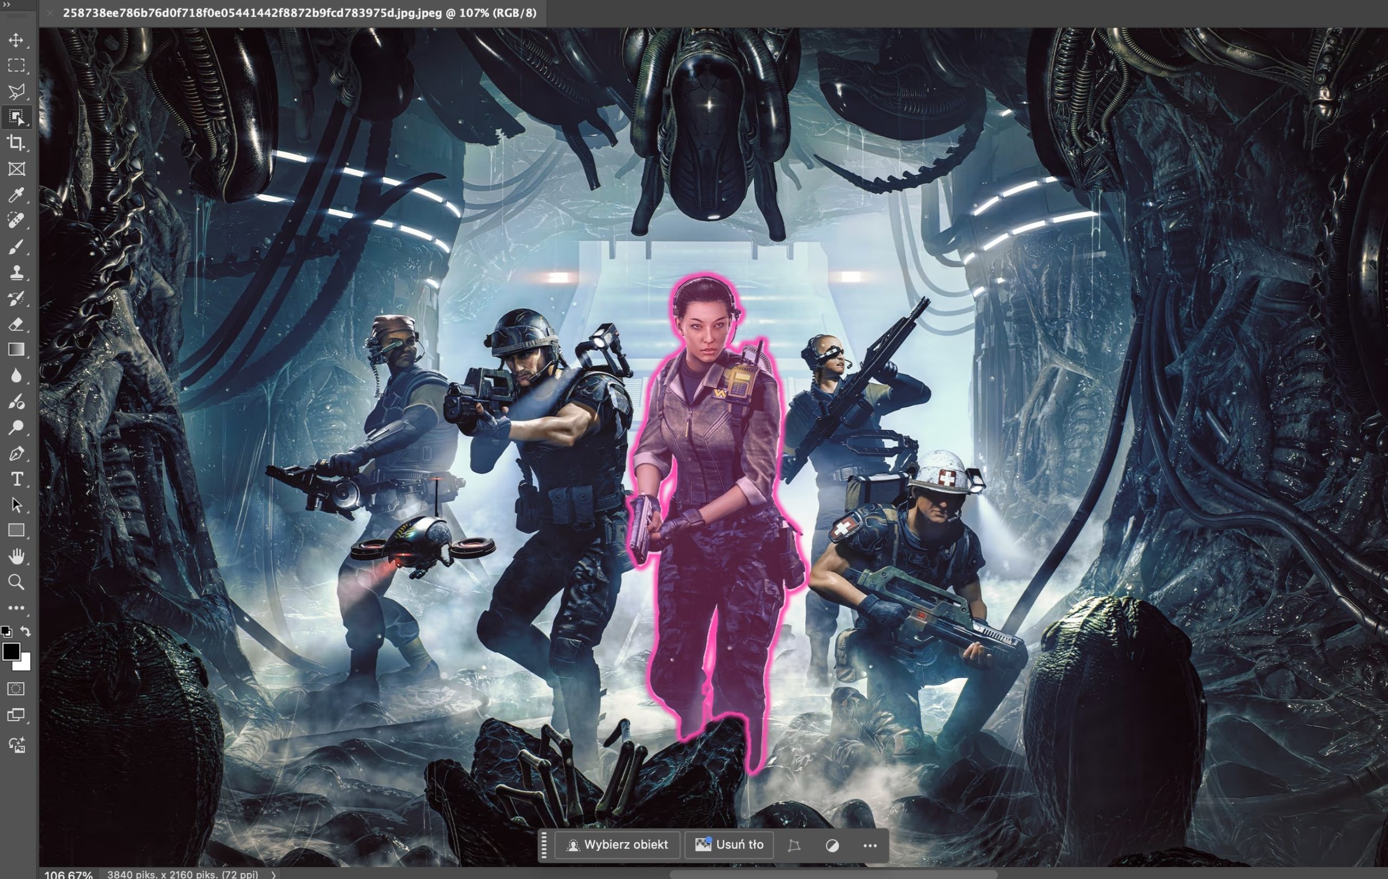Expand the tools panel with double chevron
Viewport: 1388px width, 879px height.
[7, 5]
